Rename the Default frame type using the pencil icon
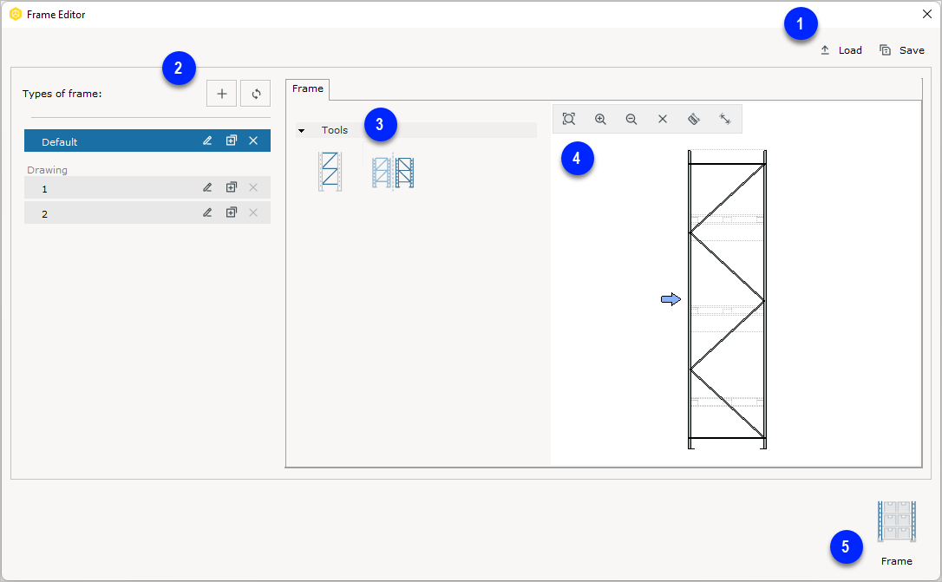942x582 pixels. click(207, 140)
